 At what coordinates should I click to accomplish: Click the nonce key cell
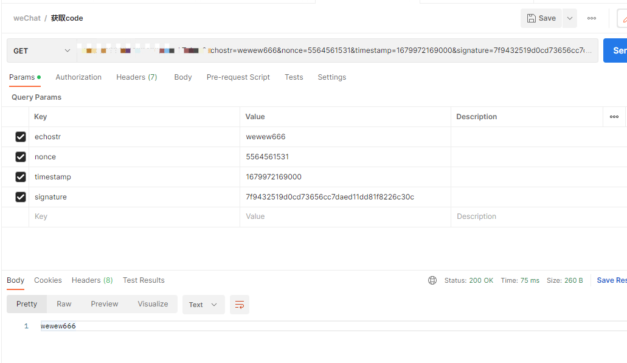[x=134, y=157]
